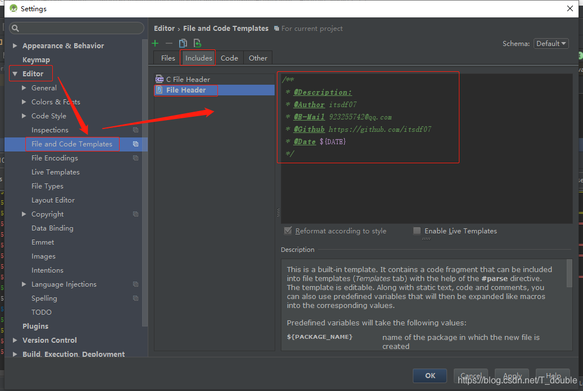The image size is (583, 391).
Task: Click the @Date ${DATE} line in editor
Action: pos(316,141)
